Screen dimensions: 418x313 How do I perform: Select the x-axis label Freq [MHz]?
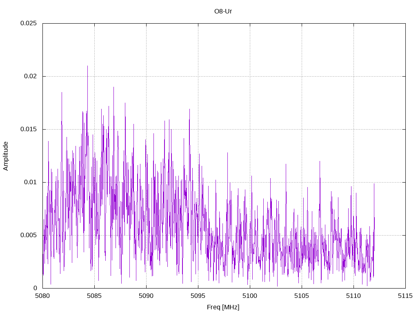223,307
